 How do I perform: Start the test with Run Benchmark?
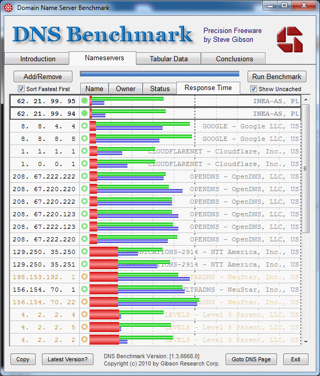click(277, 77)
